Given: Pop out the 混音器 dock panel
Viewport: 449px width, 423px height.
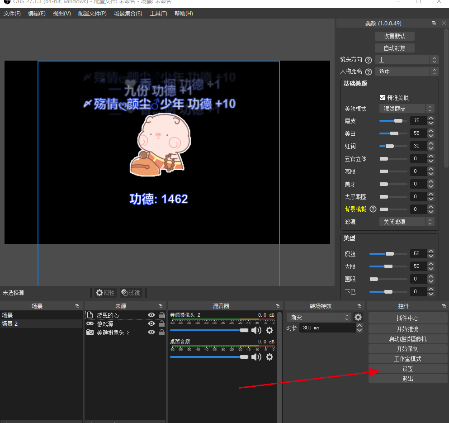Looking at the screenshot, I should click(277, 306).
